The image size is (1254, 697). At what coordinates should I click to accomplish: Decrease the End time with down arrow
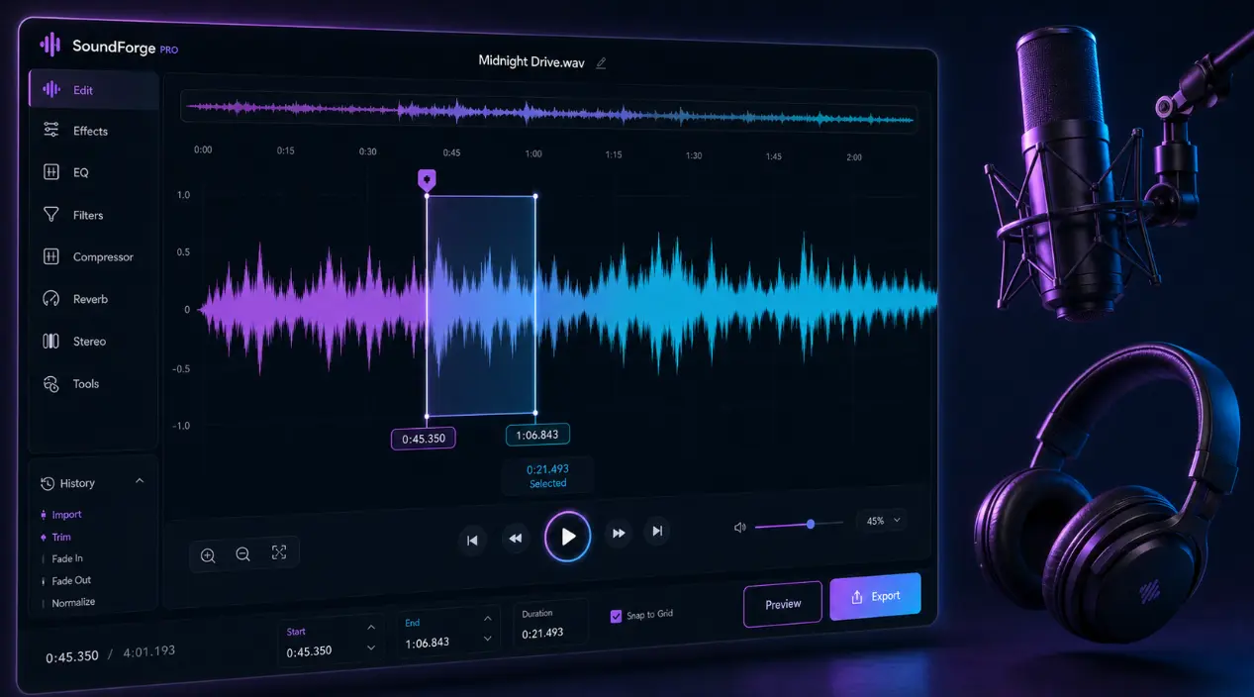pyautogui.click(x=487, y=640)
